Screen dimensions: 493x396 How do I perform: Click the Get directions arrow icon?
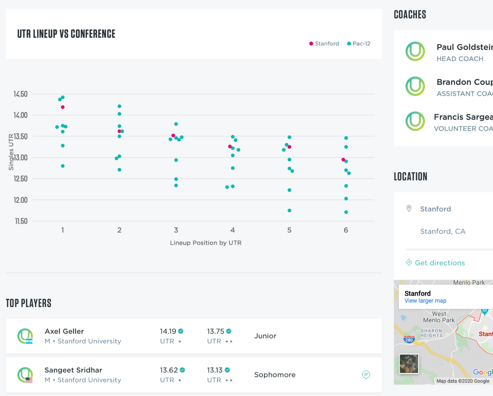pos(409,262)
